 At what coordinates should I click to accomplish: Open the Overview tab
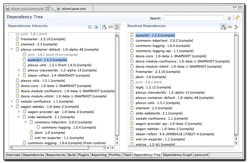13,155
